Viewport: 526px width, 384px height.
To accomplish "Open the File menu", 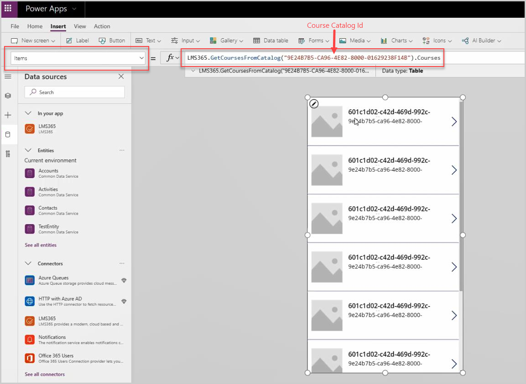I will coord(15,26).
